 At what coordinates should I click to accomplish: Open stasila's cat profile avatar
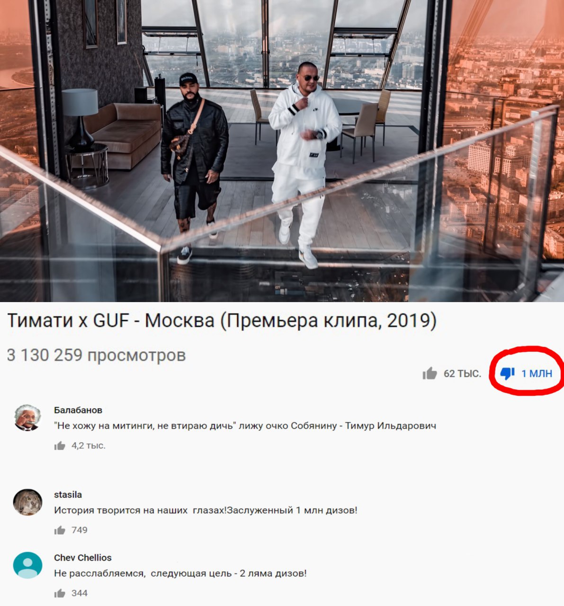27,502
